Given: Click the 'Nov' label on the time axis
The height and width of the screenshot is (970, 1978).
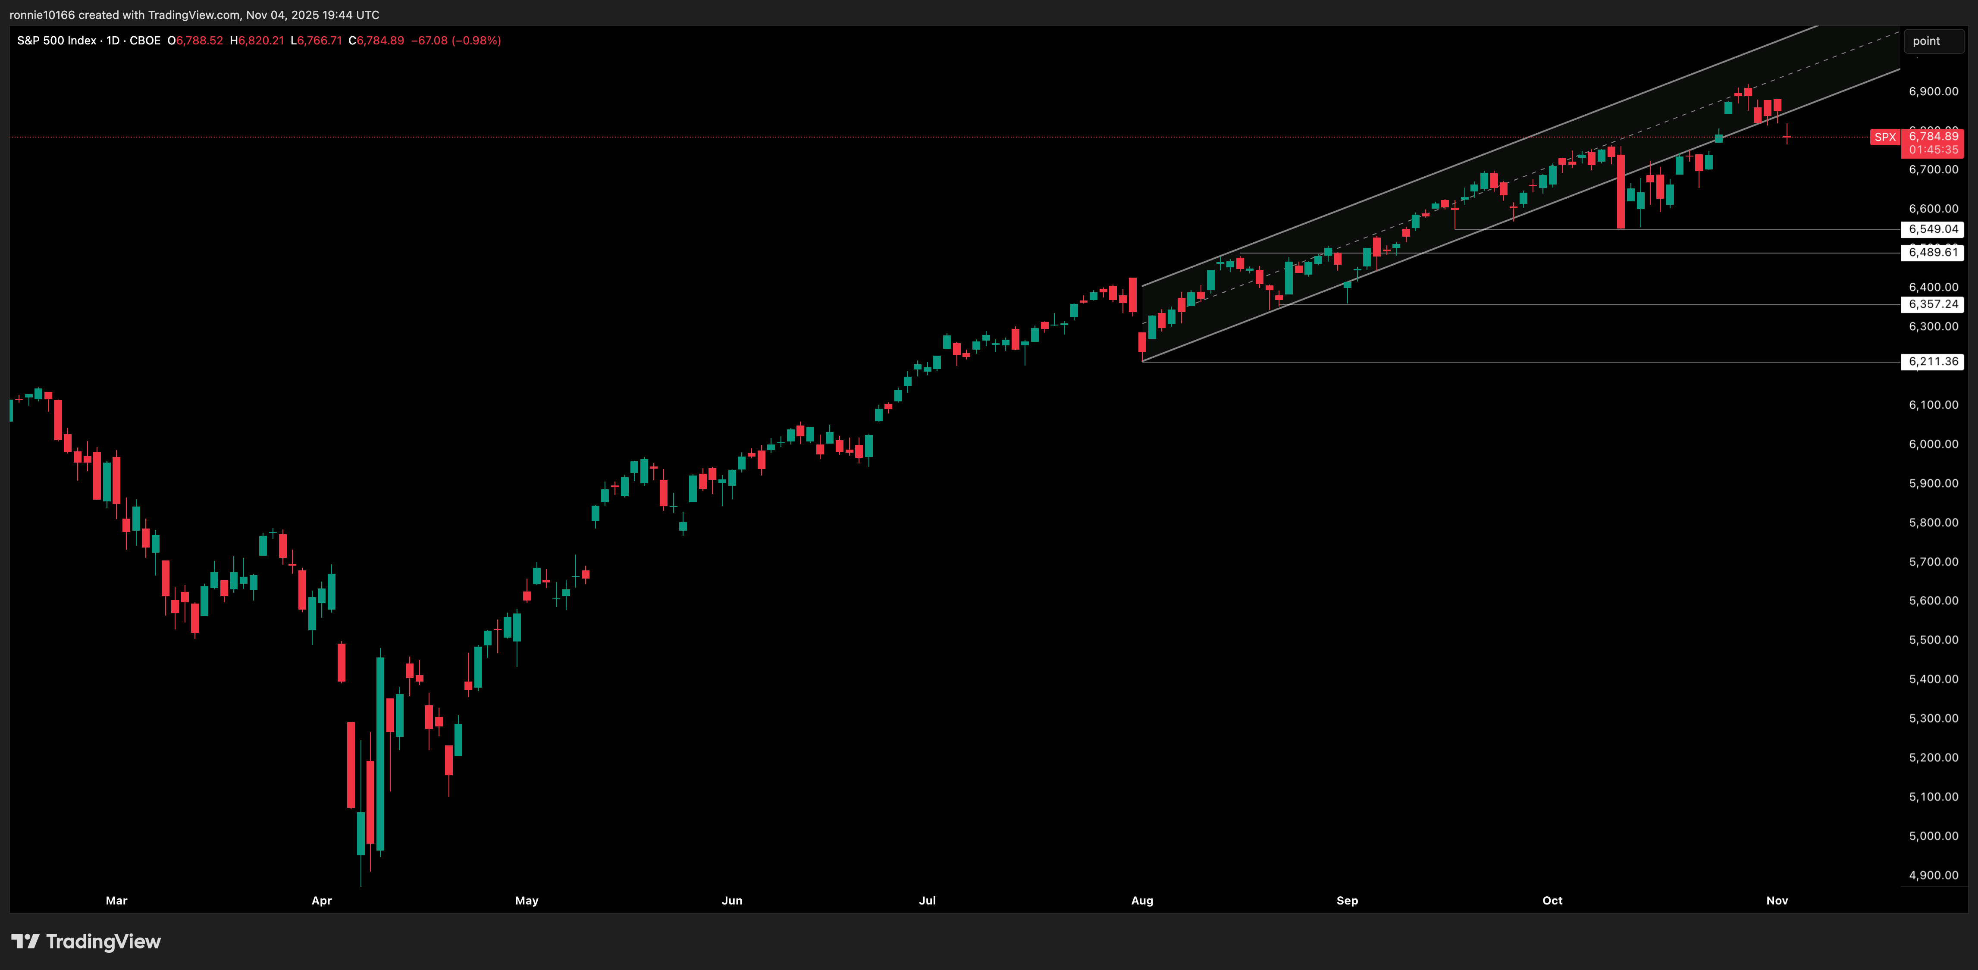Looking at the screenshot, I should point(1777,900).
